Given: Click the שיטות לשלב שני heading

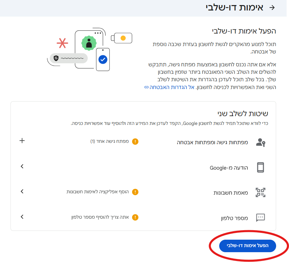Looking at the screenshot, I should 243,114.
